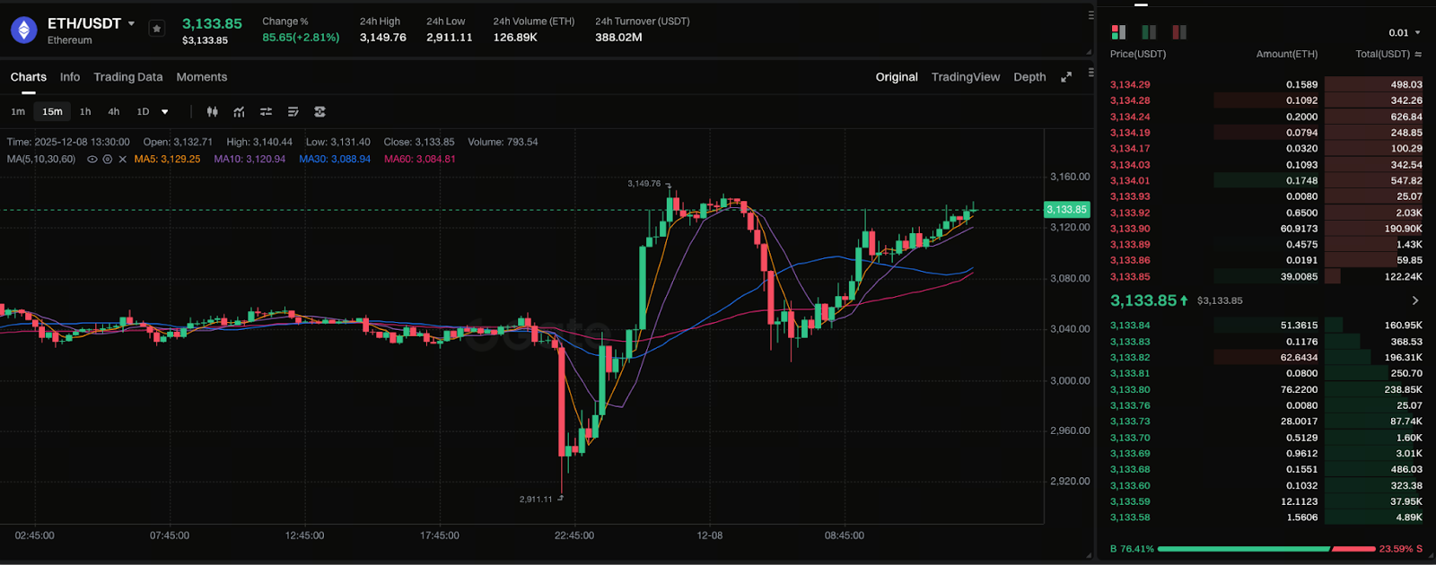
Task: Click the 24h Turnover value 388.02M
Action: click(618, 38)
